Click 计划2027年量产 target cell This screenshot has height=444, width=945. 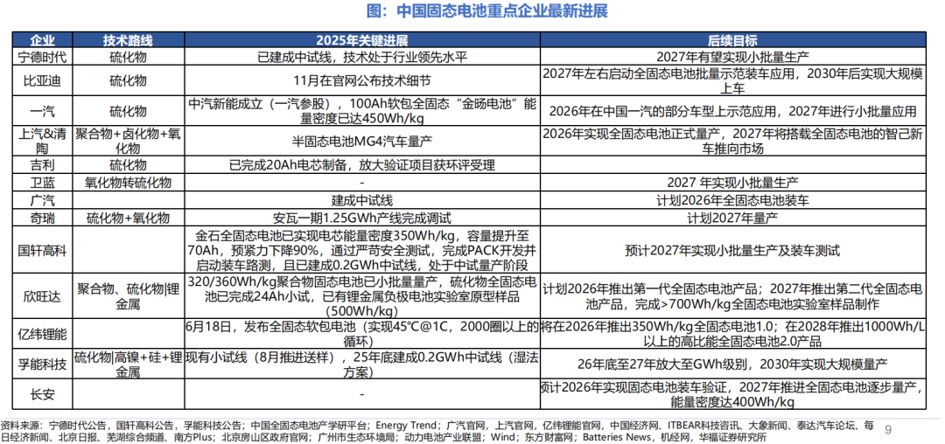click(732, 217)
